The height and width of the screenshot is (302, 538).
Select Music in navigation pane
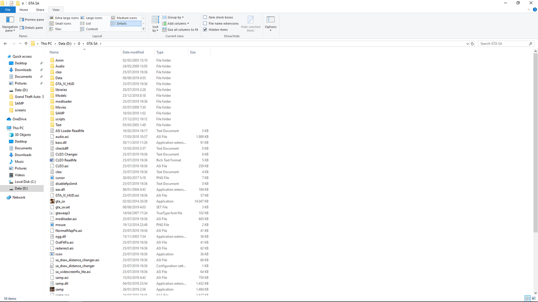19,161
